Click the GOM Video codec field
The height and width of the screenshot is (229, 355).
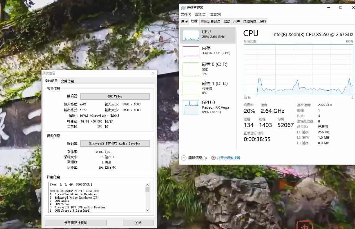[115, 96]
